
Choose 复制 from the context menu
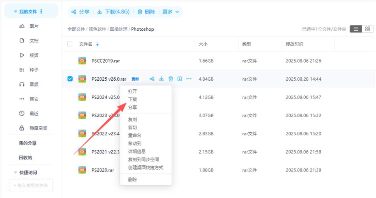click(x=133, y=119)
